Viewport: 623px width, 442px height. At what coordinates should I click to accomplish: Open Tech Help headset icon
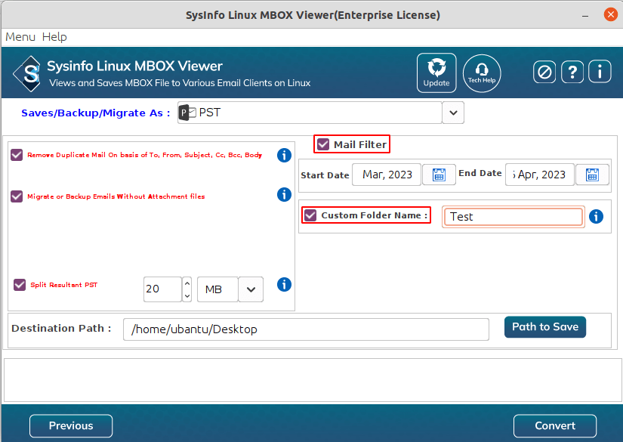tap(482, 73)
